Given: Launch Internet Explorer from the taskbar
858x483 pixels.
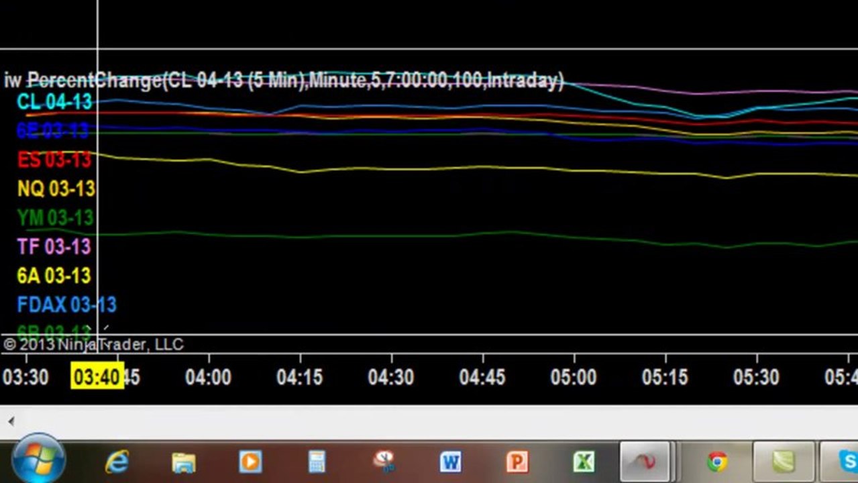Looking at the screenshot, I should 118,462.
